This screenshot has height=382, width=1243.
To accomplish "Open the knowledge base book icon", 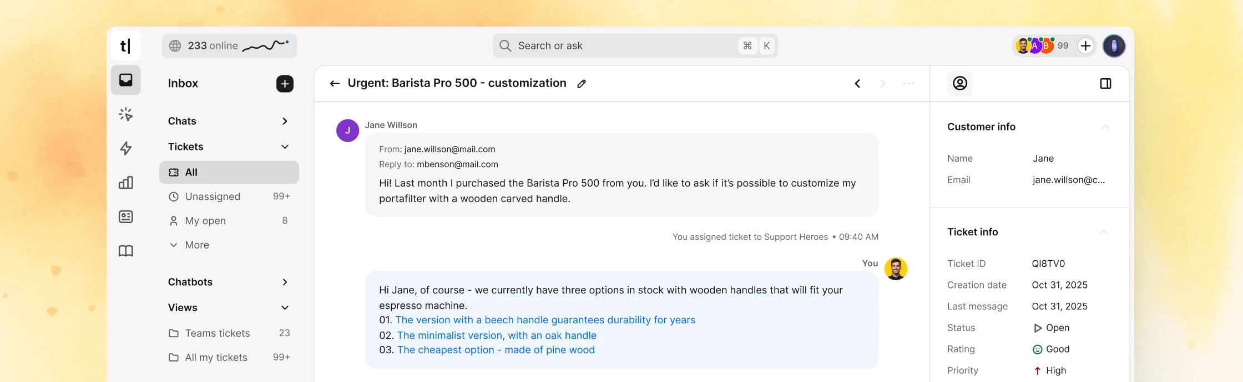I will [126, 251].
